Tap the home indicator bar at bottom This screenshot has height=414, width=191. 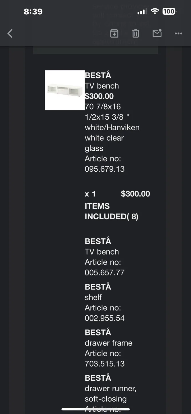pyautogui.click(x=95, y=409)
